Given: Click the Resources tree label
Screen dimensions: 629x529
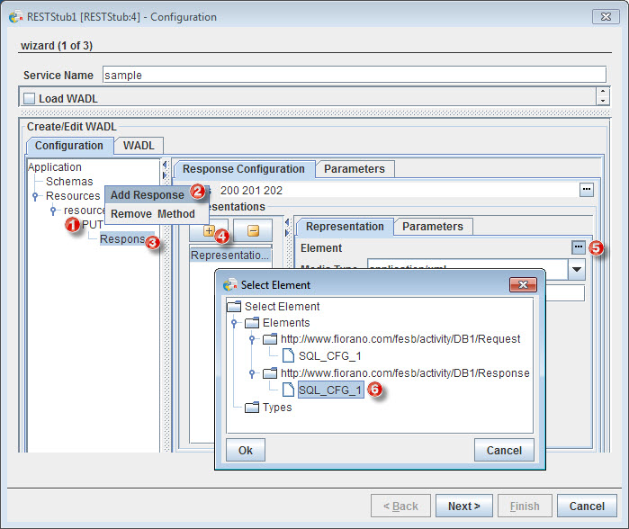Looking at the screenshot, I should tap(73, 196).
